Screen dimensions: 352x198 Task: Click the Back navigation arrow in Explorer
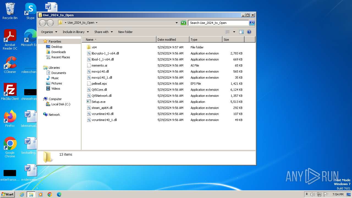[x=42, y=23]
